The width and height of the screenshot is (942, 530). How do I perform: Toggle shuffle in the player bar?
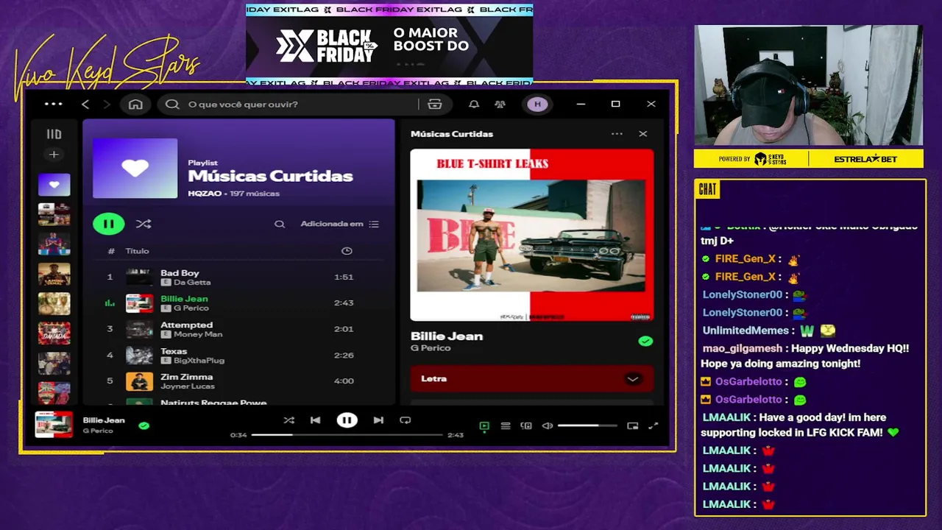click(288, 420)
